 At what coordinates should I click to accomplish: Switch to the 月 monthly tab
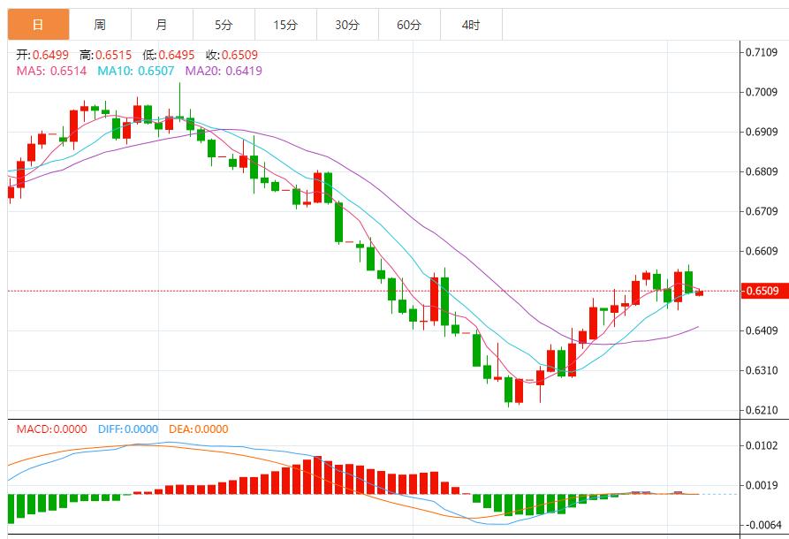(x=162, y=24)
